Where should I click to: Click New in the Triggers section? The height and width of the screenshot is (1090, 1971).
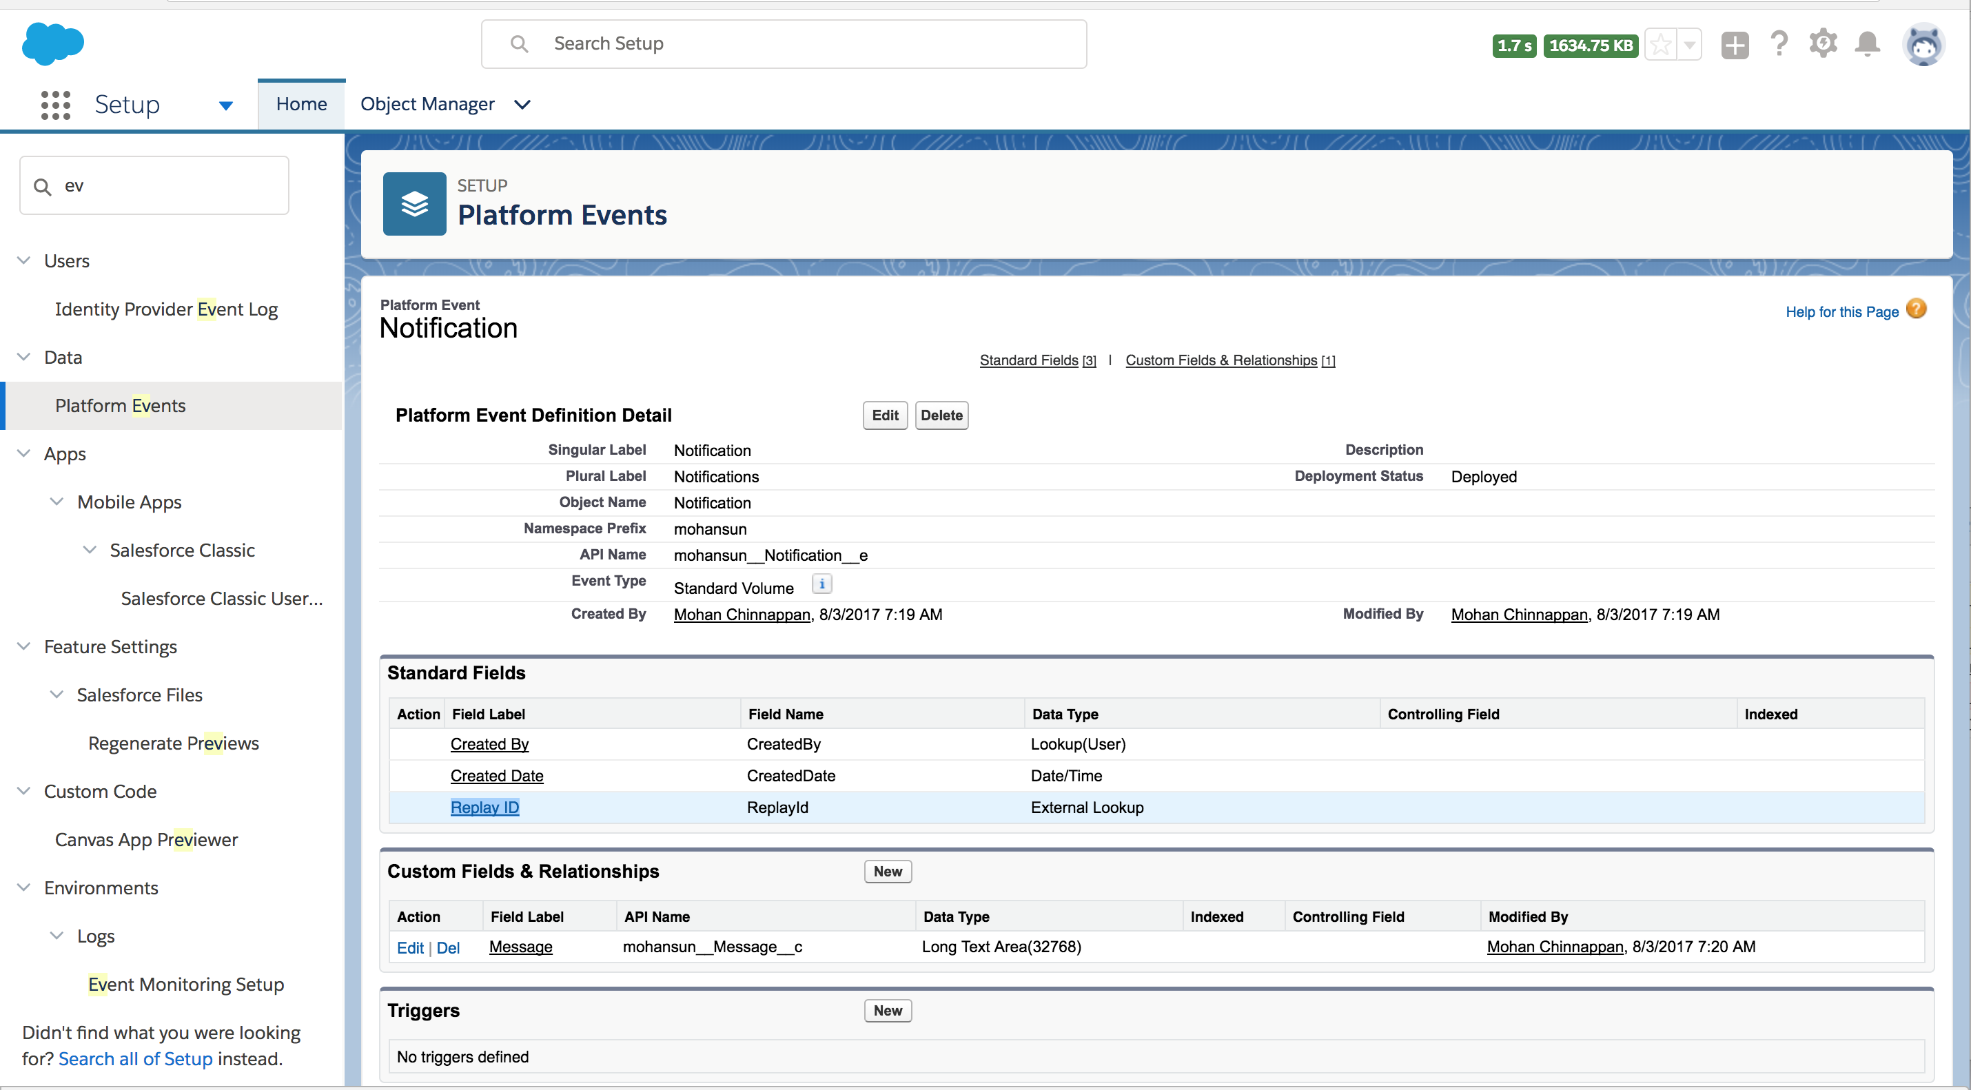pyautogui.click(x=888, y=1011)
